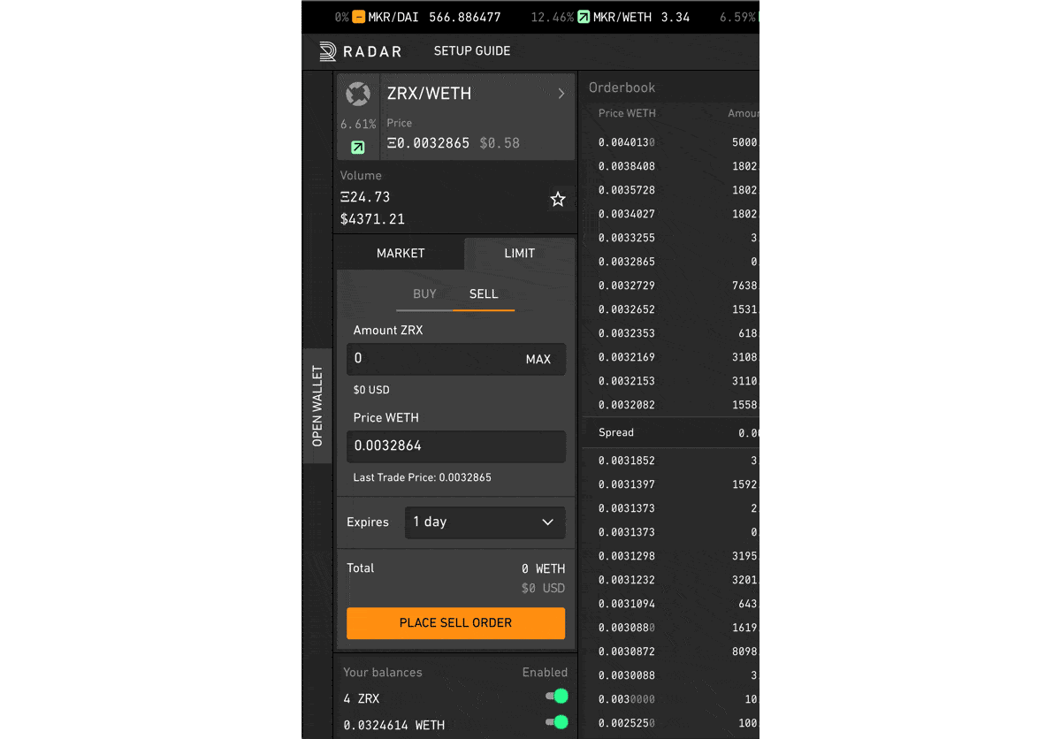Click the Ξ24.73 volume value

tap(365, 197)
